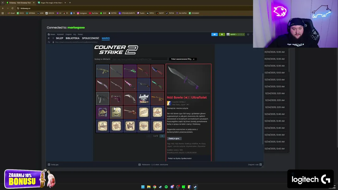
Task: Open the Twitch bookmark
Action: [x=141, y=13]
